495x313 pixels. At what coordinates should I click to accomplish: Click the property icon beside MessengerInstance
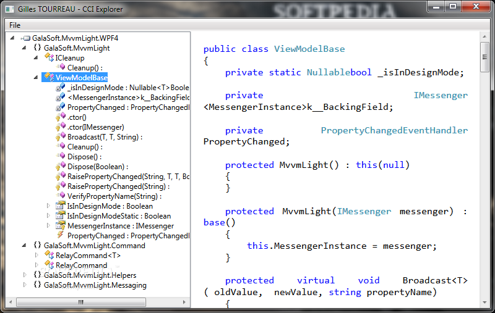pos(61,225)
